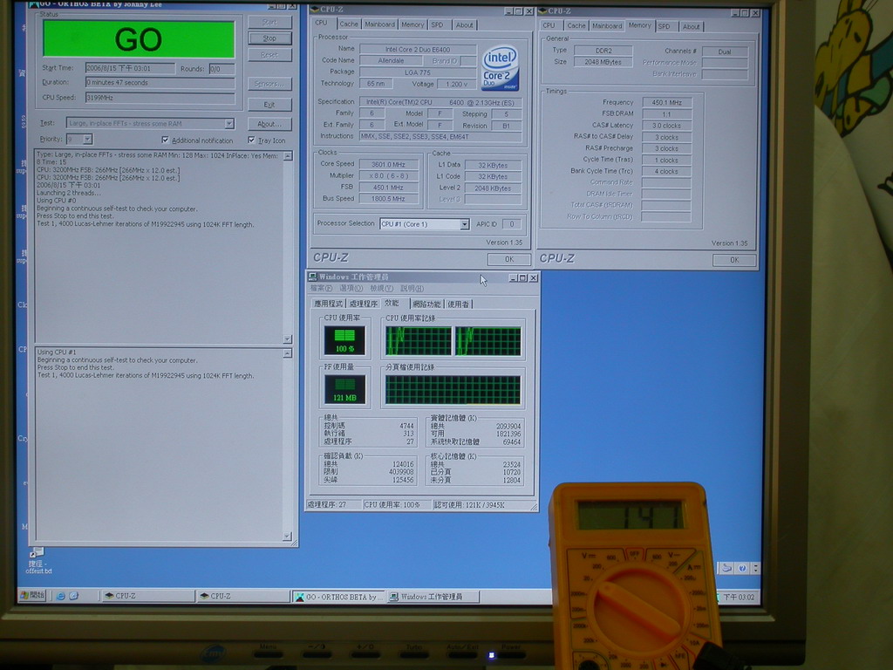The height and width of the screenshot is (670, 893).
Task: Open the 說明(H) menu in Task Manager
Action: (x=412, y=288)
